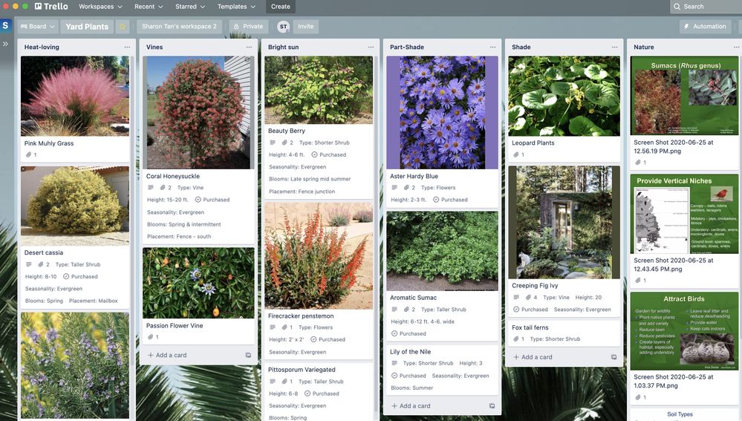The image size is (742, 421).
Task: Click attachment icon on Leopard Plants card
Action: click(x=515, y=154)
